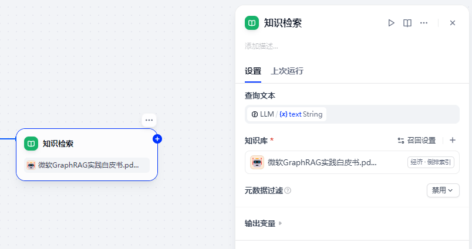Click the robot icon inside the canvas node
The height and width of the screenshot is (249, 472).
pos(31,165)
